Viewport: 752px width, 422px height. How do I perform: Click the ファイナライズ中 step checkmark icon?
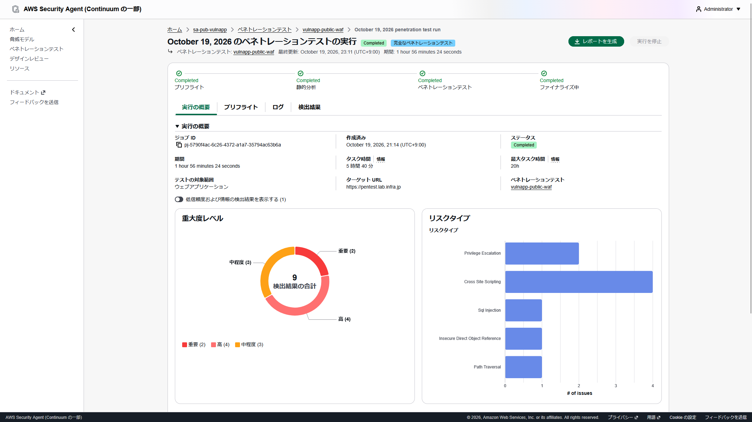[x=544, y=73]
